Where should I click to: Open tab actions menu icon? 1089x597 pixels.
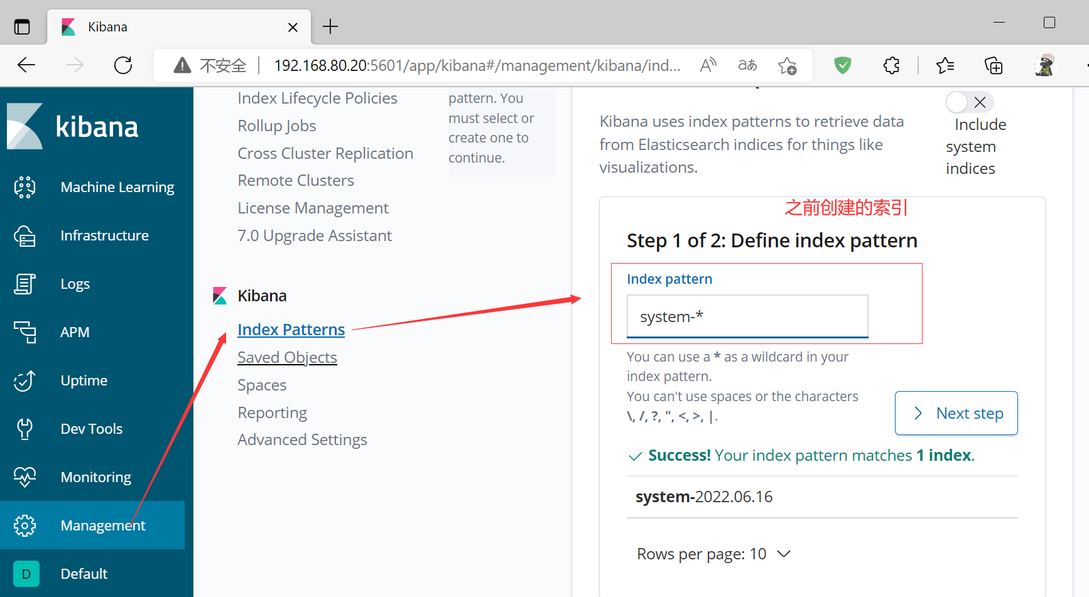coord(22,27)
